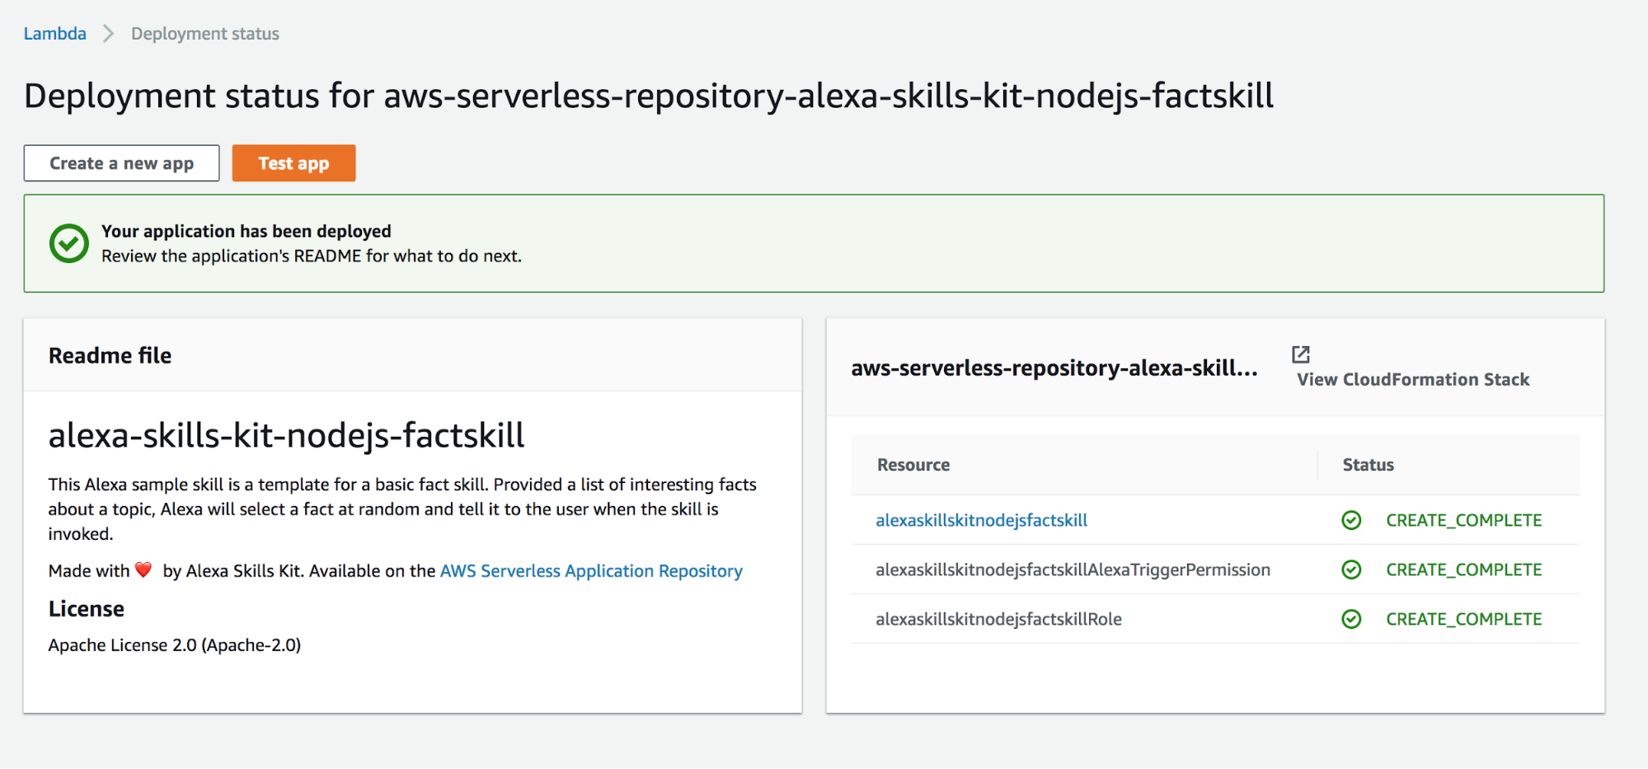Click the green success checkmark in the deployment banner

pos(69,243)
